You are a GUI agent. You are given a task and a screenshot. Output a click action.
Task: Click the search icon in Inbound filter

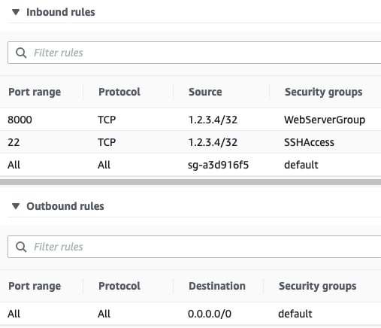pyautogui.click(x=21, y=53)
